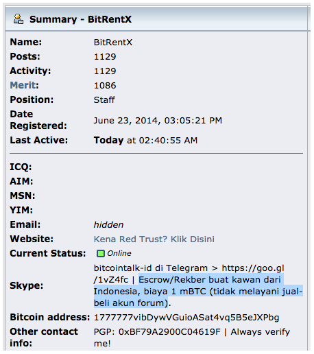Click the Summary - BitRentX header title
The width and height of the screenshot is (314, 354).
point(80,19)
